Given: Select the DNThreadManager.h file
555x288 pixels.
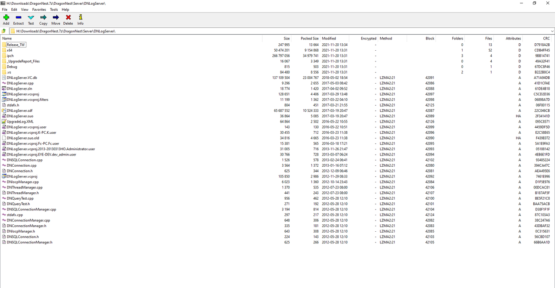Looking at the screenshot, I should point(23,193).
